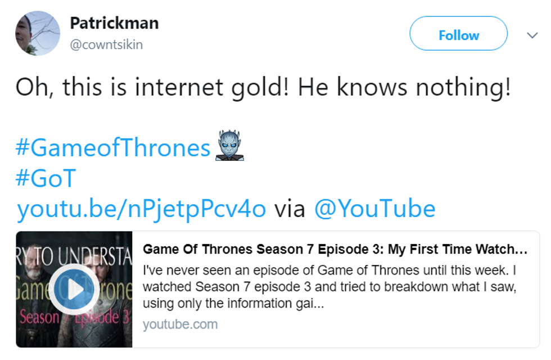
Task: Open the #GameofThrones hashtag
Action: [x=113, y=147]
